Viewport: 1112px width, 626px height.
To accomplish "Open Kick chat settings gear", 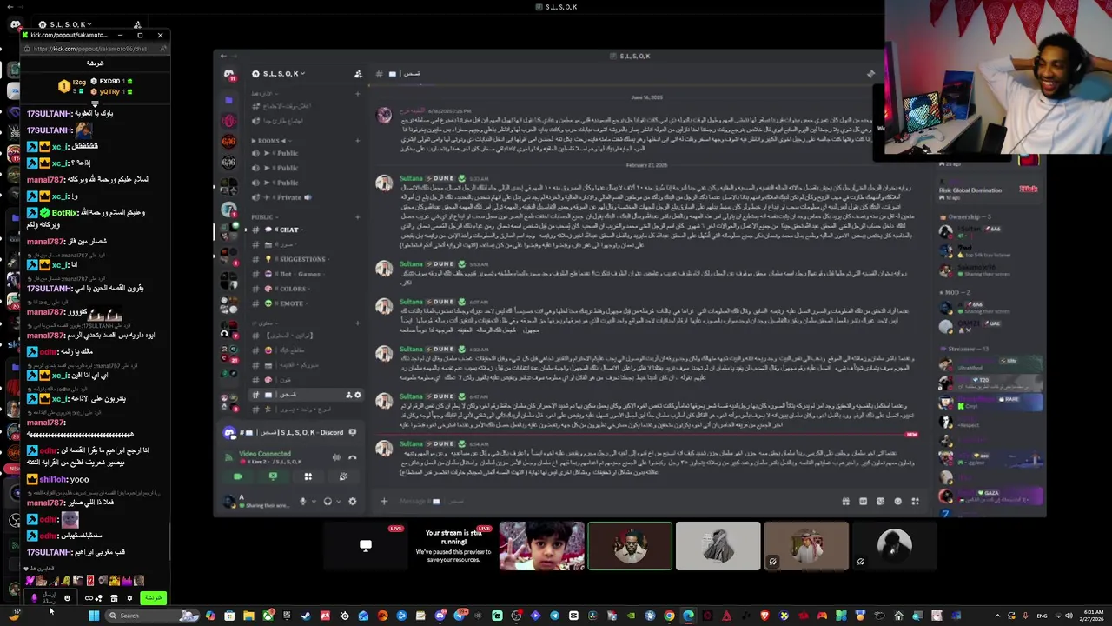I will tap(129, 598).
